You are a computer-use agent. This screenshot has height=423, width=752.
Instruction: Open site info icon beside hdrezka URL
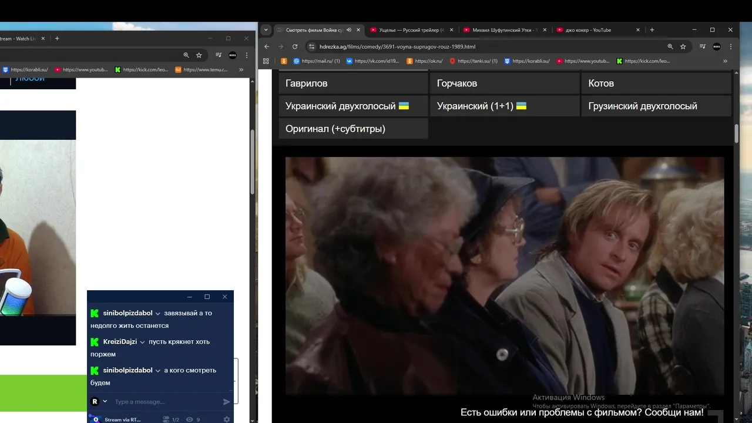tap(312, 46)
